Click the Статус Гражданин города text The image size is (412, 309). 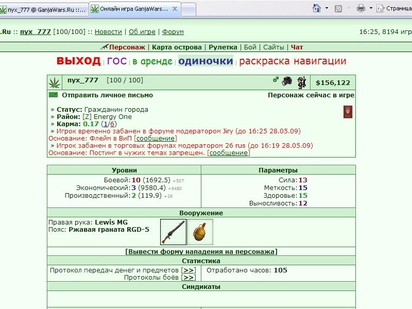102,110
